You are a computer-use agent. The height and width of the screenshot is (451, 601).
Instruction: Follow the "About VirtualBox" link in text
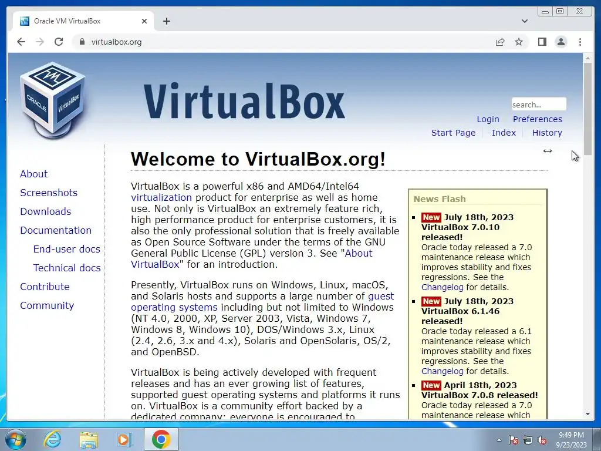251,259
